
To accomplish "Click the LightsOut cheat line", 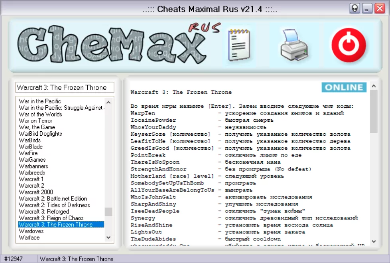I will pos(218,232).
